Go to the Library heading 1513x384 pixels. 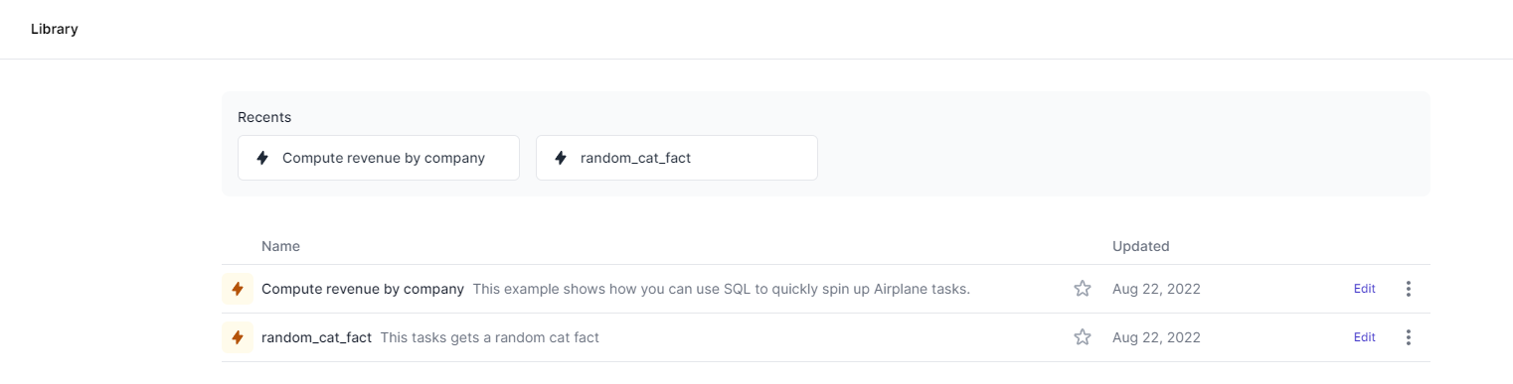(55, 29)
